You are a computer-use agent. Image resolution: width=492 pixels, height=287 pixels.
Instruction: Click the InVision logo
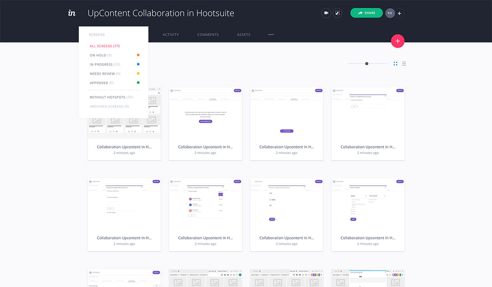tap(72, 13)
